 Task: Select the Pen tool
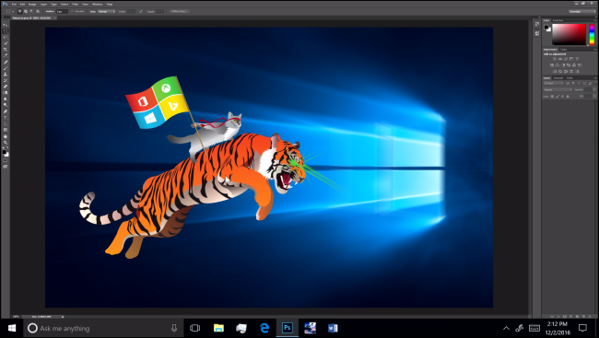pyautogui.click(x=6, y=111)
